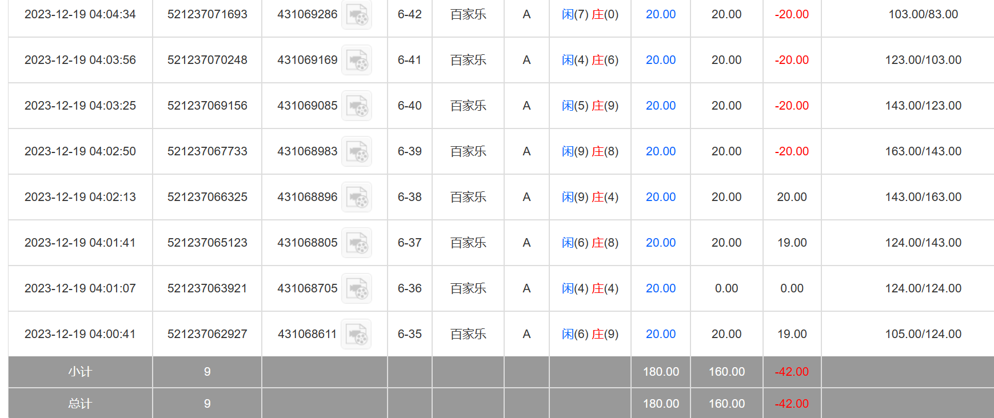Select order number 521237066325

tap(207, 197)
